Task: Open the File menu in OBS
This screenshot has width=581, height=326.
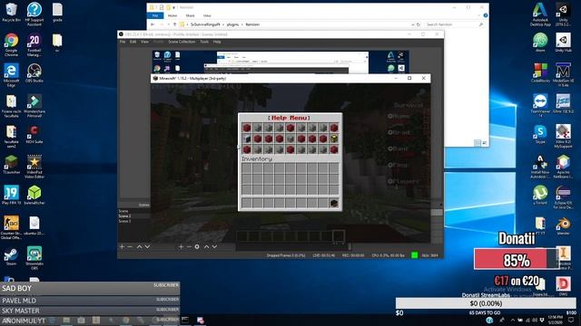Action: pos(123,42)
